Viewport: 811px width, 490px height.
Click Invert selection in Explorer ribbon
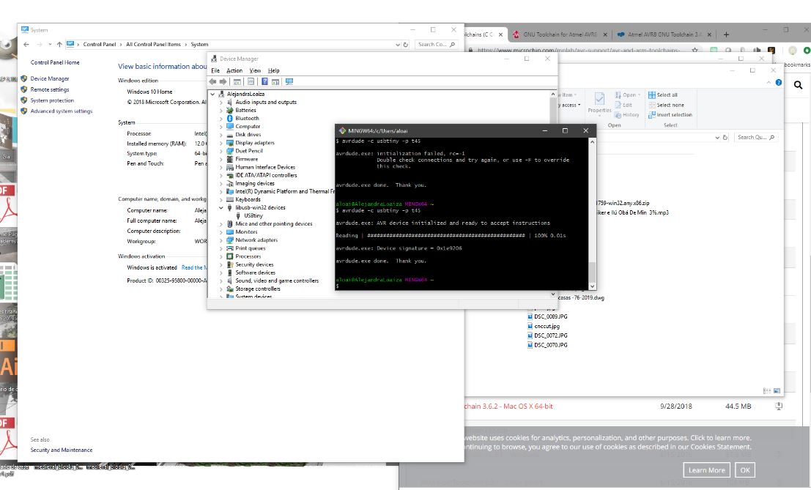[x=670, y=115]
